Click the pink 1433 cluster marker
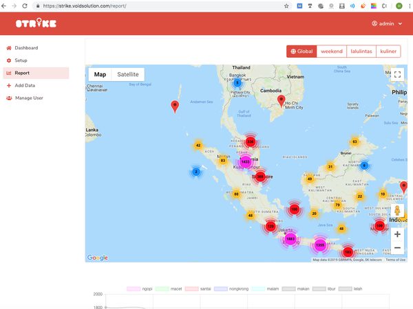The height and width of the screenshot is (309, 413). pos(245,161)
